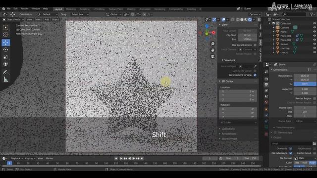Select the 3D Cursor tool
Image resolution: width=317 pixels, height=178 pixels.
pyautogui.click(x=5, y=34)
